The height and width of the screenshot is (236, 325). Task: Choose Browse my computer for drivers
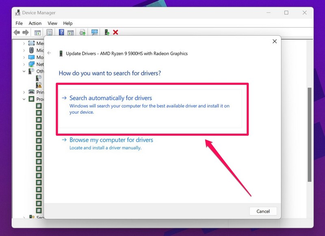coord(111,140)
